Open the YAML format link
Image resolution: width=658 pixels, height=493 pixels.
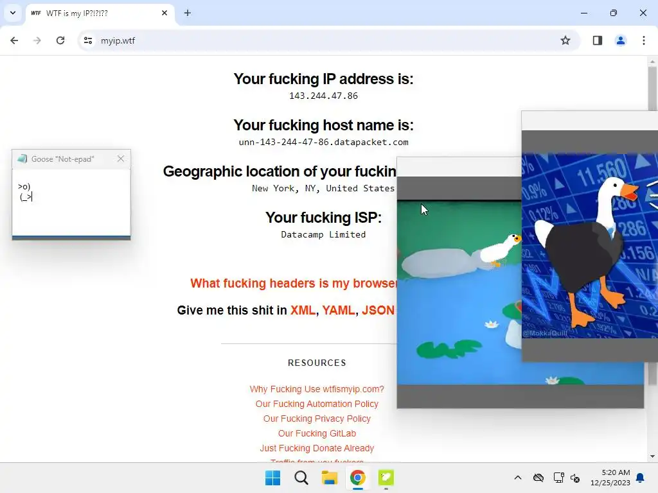(x=339, y=310)
